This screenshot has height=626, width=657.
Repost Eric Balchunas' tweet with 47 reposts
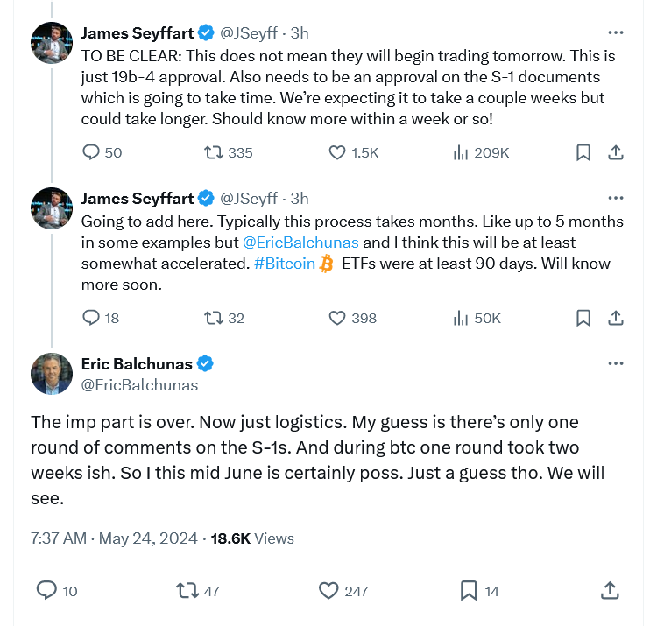pos(187,591)
